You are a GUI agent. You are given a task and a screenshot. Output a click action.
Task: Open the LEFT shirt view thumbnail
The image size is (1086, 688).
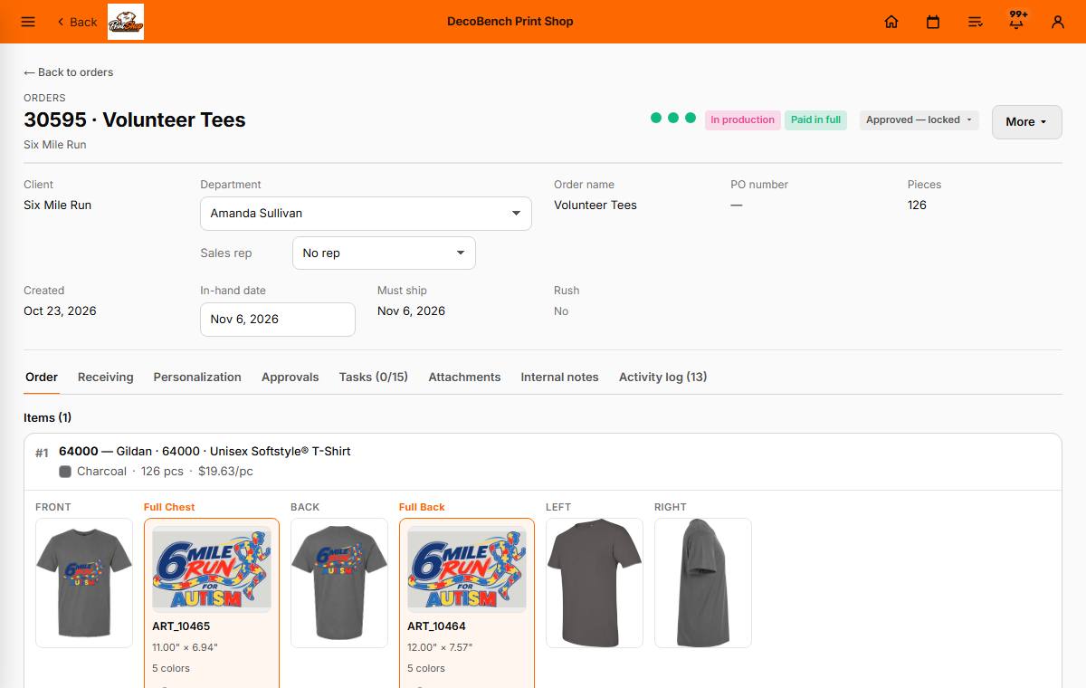coord(595,583)
